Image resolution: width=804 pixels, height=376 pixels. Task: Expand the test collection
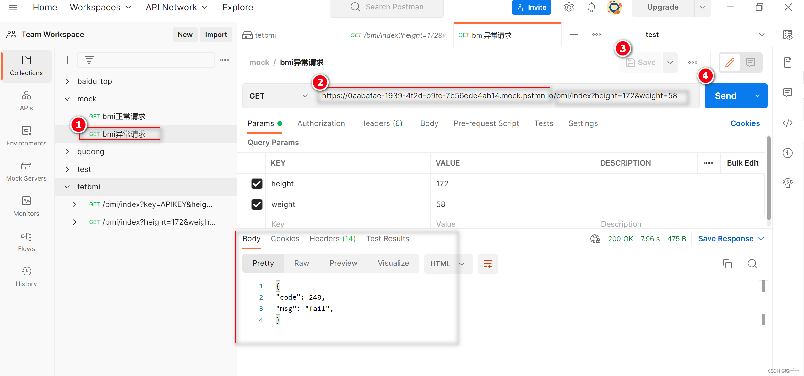tap(67, 169)
